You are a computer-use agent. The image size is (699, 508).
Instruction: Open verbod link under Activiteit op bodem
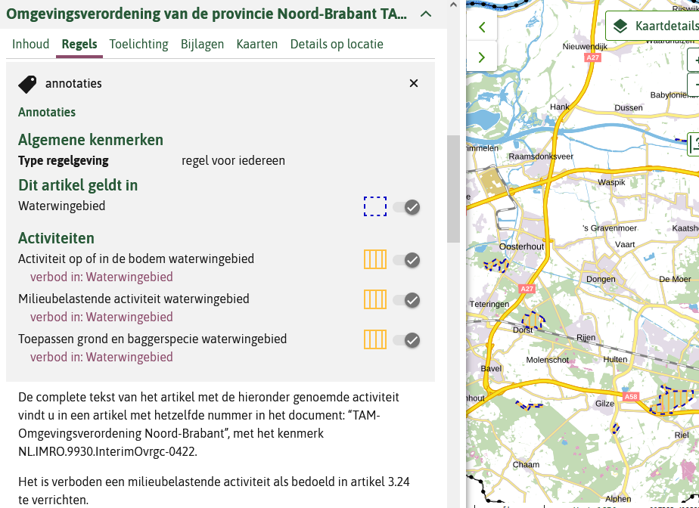pos(101,277)
